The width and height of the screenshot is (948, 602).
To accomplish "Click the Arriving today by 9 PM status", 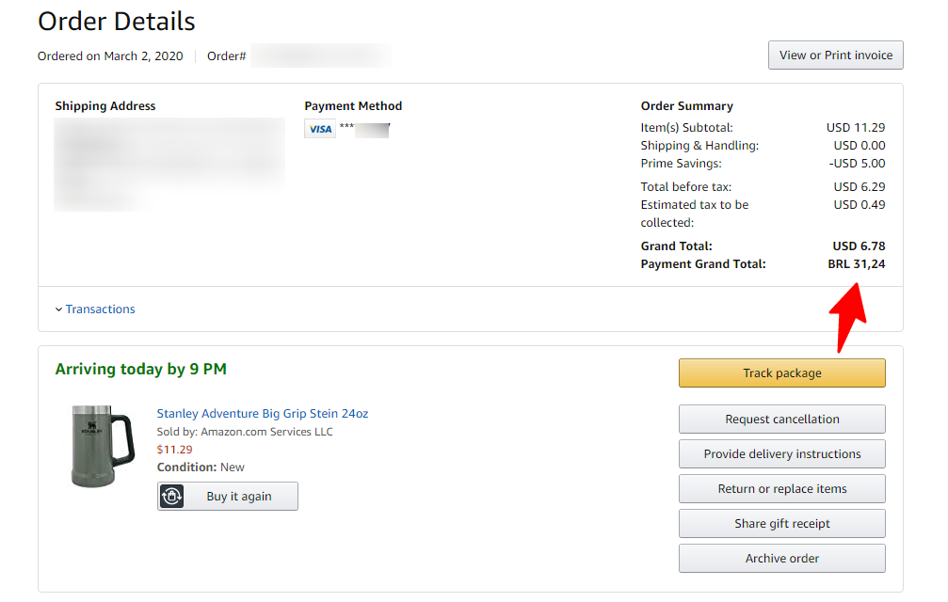I will click(141, 369).
